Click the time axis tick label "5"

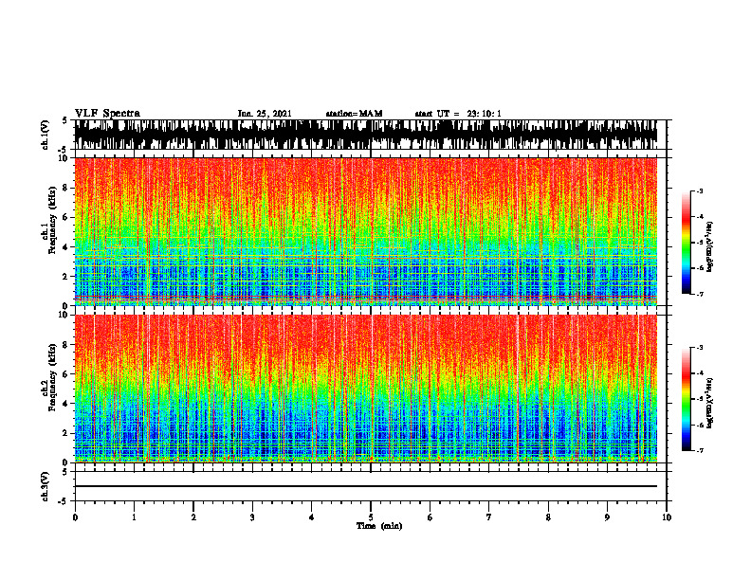pos(371,517)
